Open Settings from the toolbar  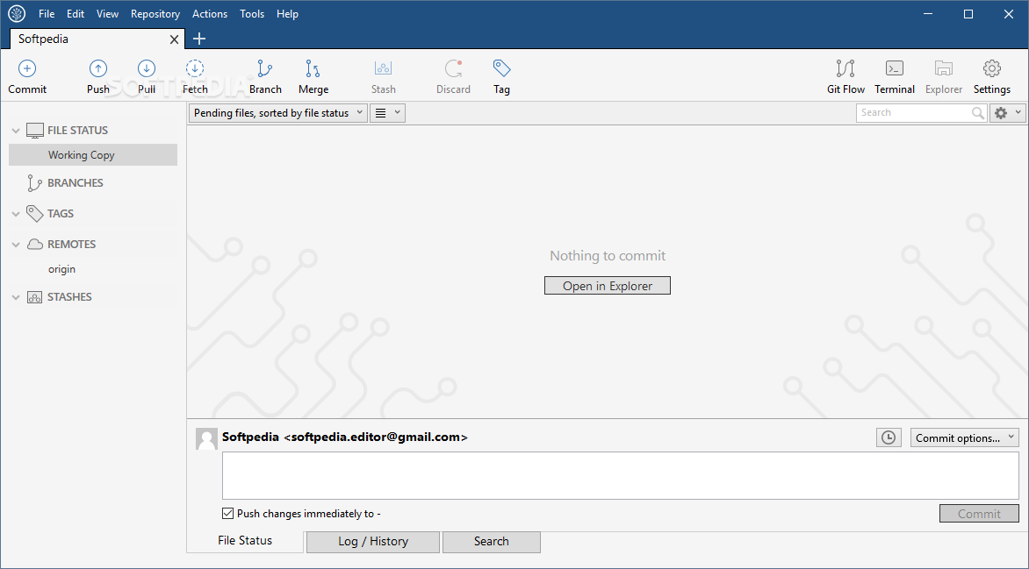pyautogui.click(x=991, y=68)
